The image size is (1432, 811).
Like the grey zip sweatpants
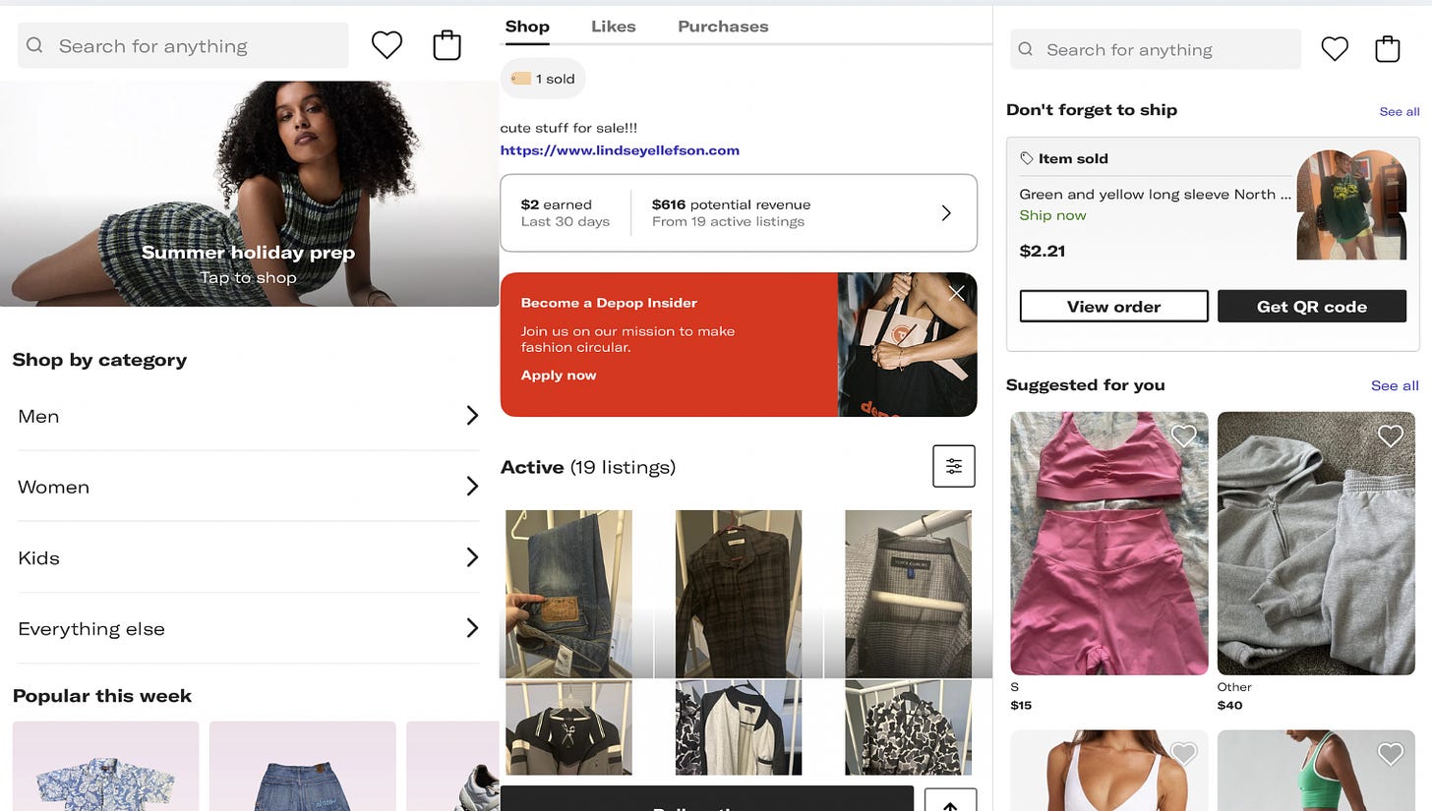(1390, 434)
